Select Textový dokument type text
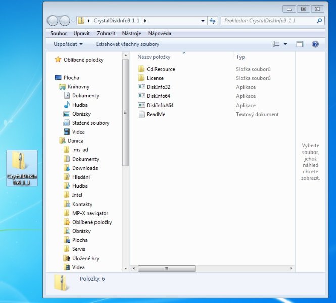This screenshot has height=303, width=336. click(x=257, y=114)
